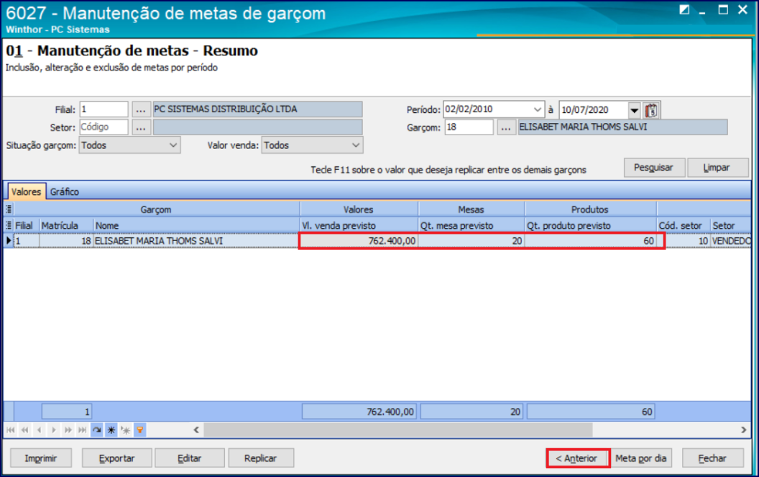Click the grid scroll right arrow
Screen dimensions: 759x477
pos(743,430)
